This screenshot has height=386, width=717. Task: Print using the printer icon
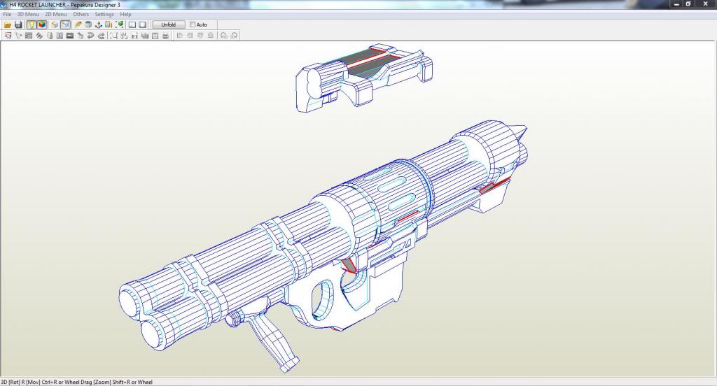(x=165, y=36)
